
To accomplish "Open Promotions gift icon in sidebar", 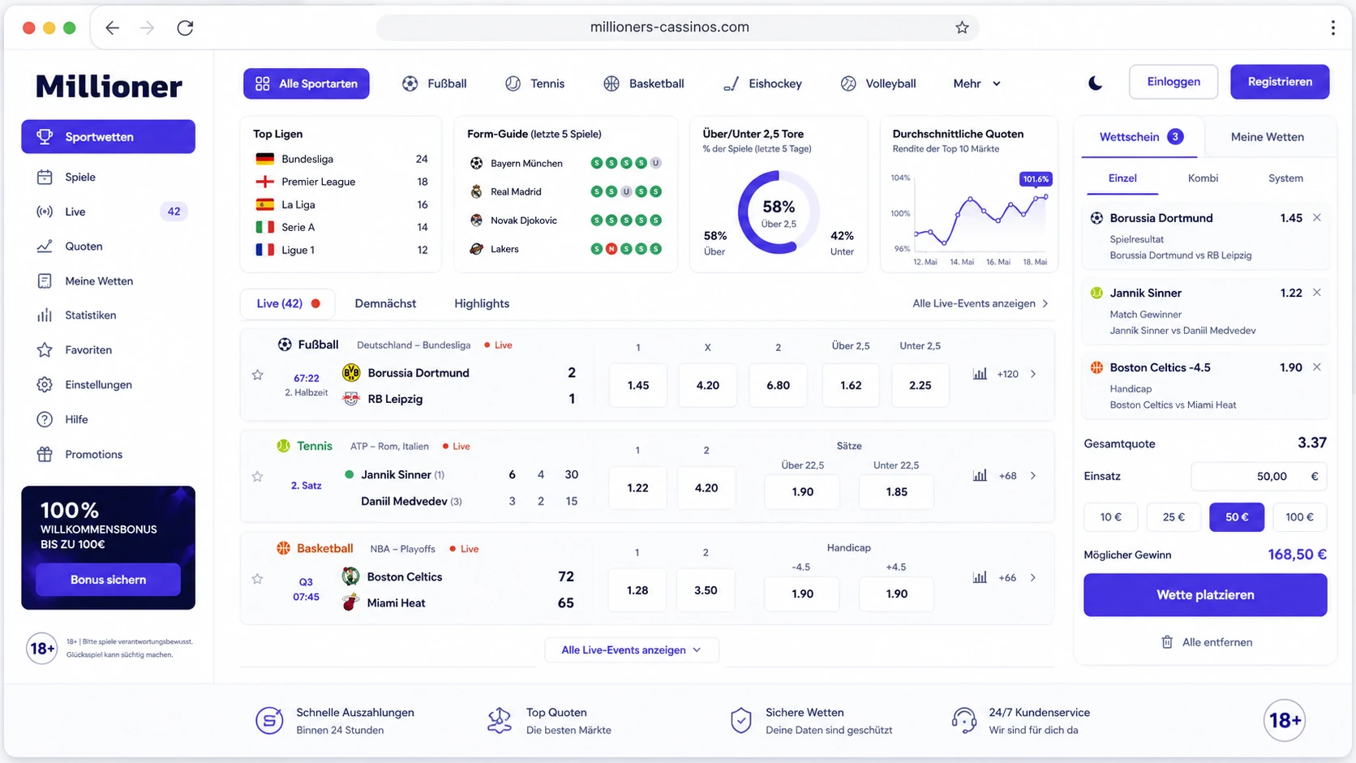I will (x=45, y=454).
